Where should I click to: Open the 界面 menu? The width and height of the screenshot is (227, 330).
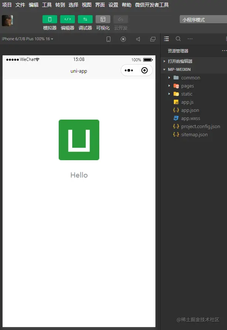[x=100, y=5]
